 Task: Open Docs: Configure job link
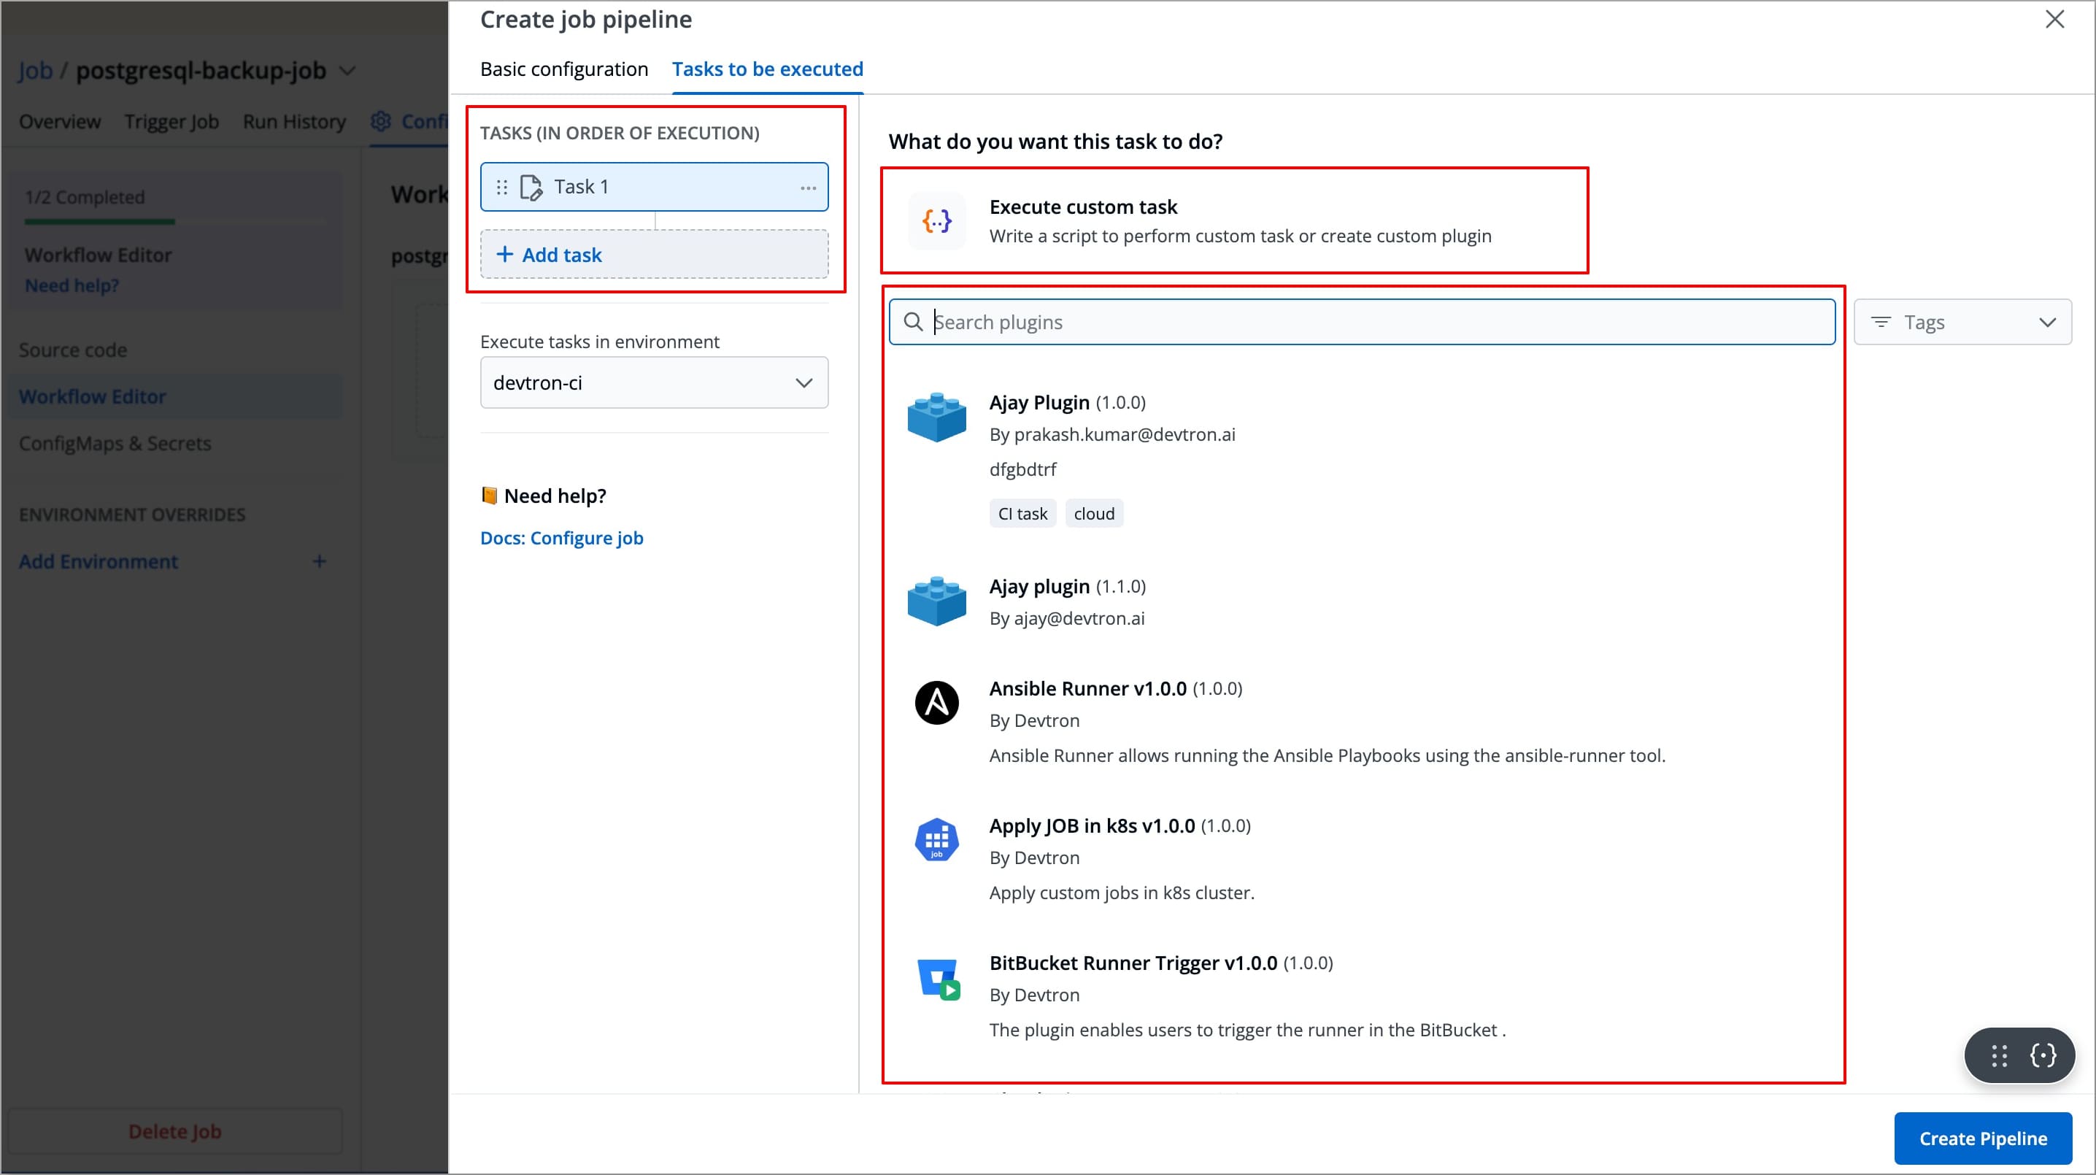pos(561,538)
